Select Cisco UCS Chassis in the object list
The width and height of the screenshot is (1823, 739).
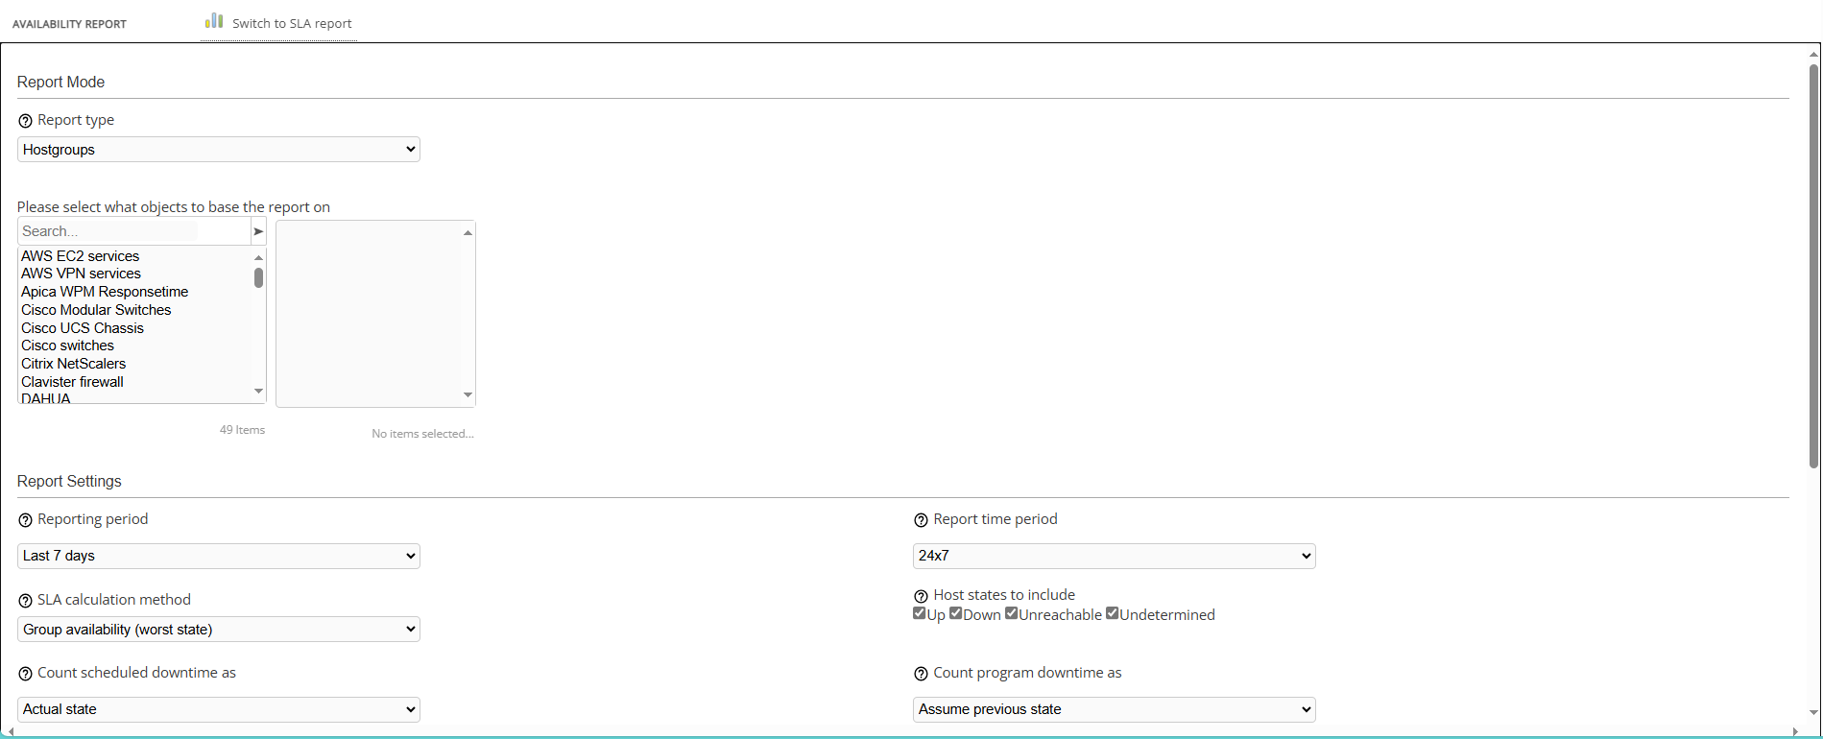(x=83, y=328)
